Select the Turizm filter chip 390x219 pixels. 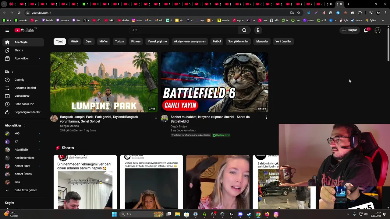tap(119, 41)
